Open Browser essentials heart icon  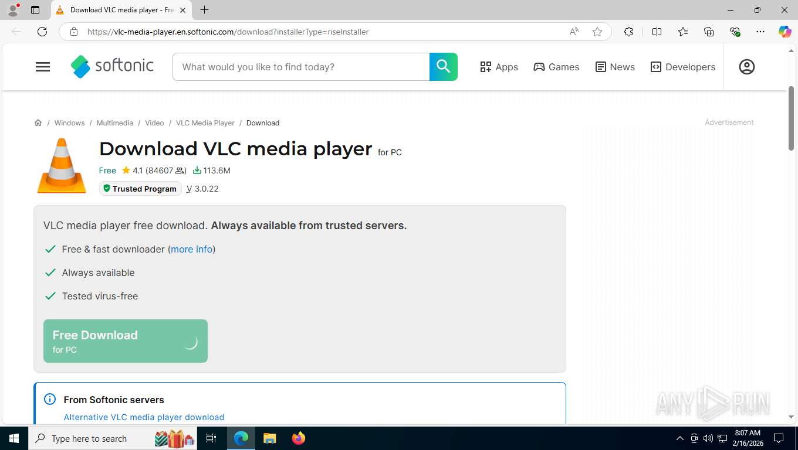click(x=735, y=32)
